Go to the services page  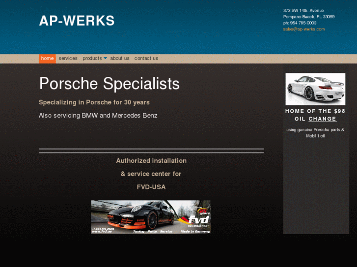[x=68, y=58]
